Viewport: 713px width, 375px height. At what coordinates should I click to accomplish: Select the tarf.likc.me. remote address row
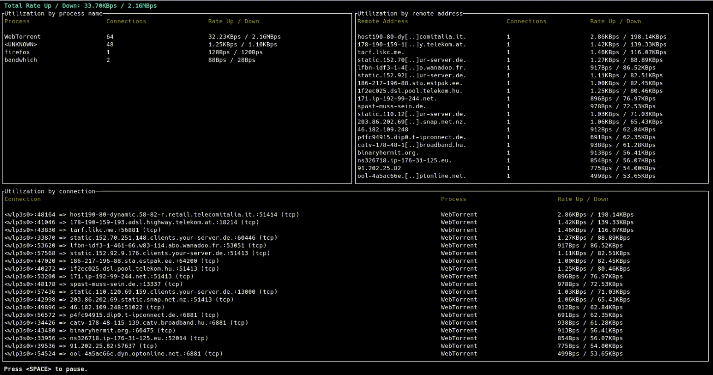point(532,52)
